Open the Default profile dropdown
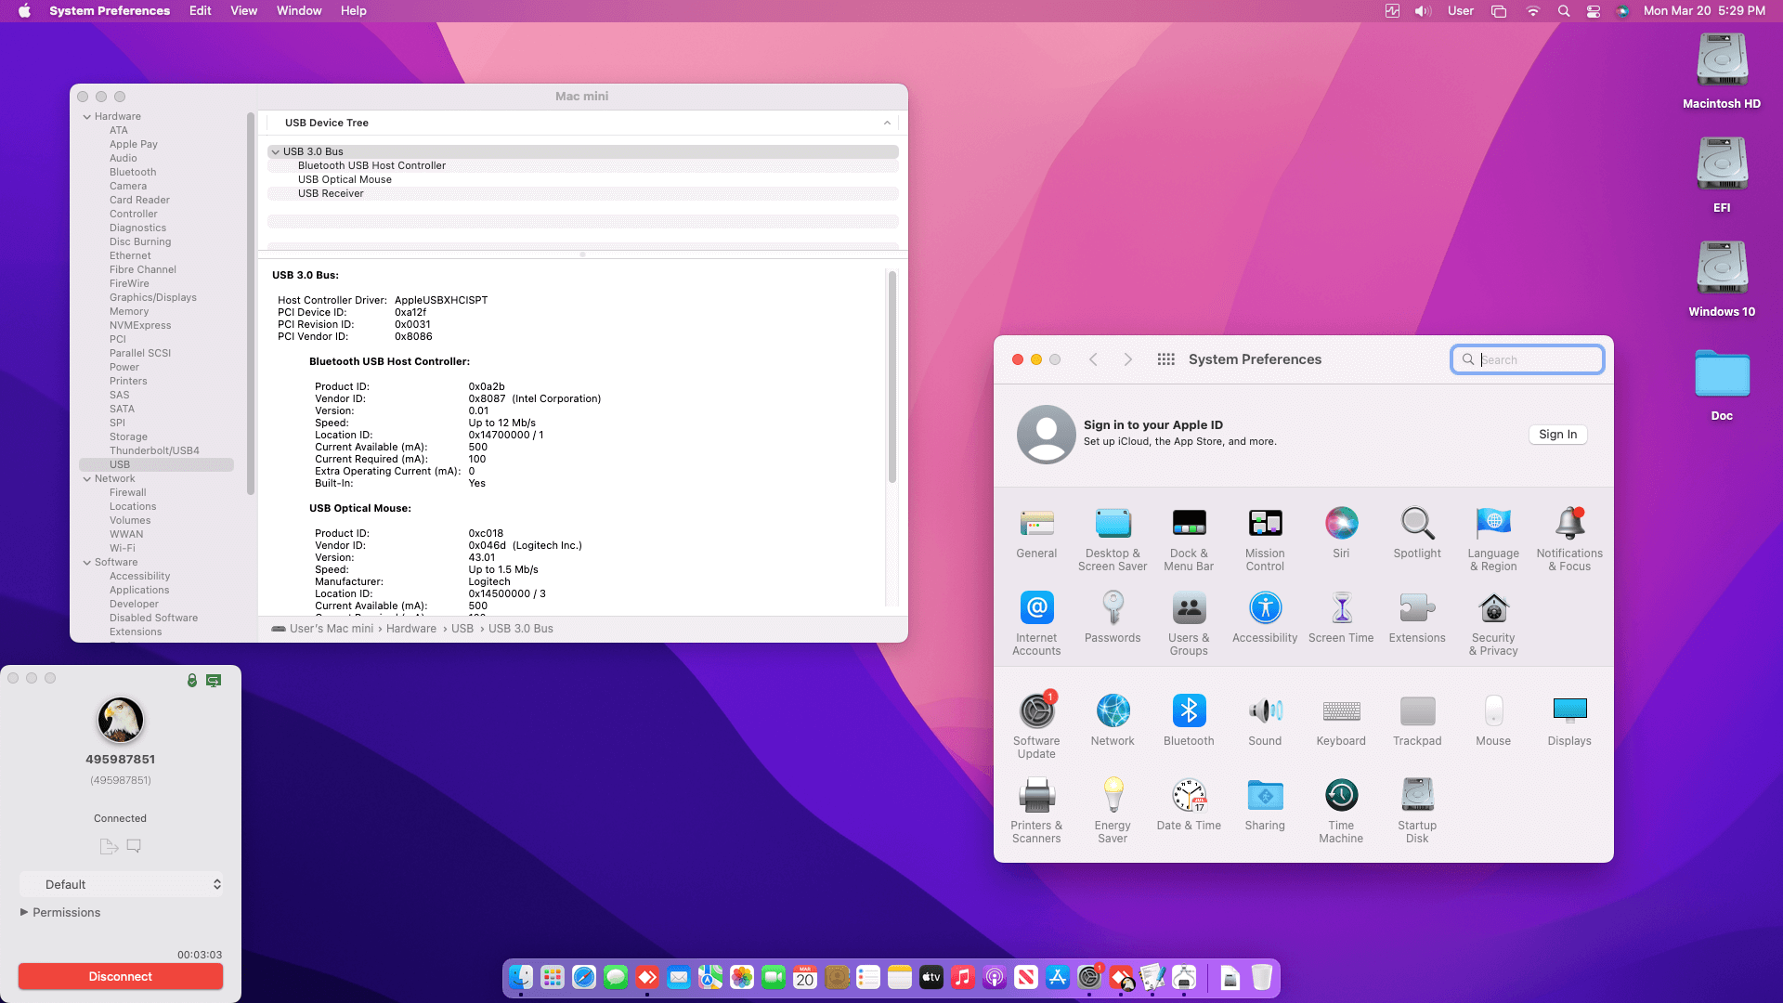The width and height of the screenshot is (1783, 1003). [121, 884]
